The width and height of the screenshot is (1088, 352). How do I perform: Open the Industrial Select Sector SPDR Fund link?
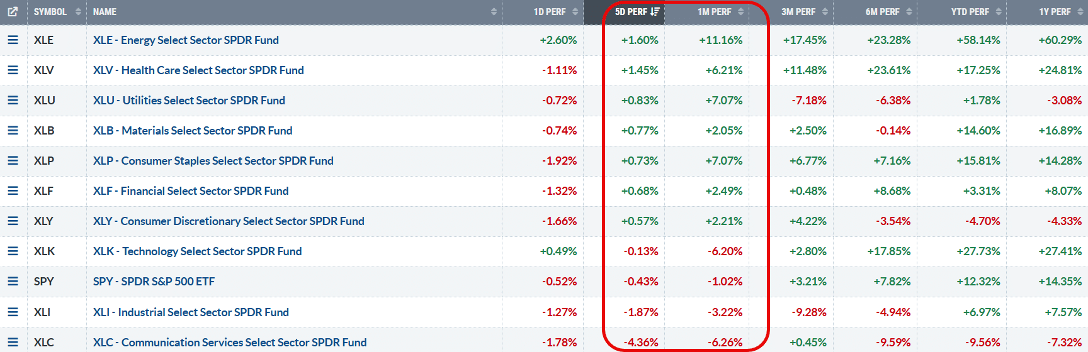191,312
